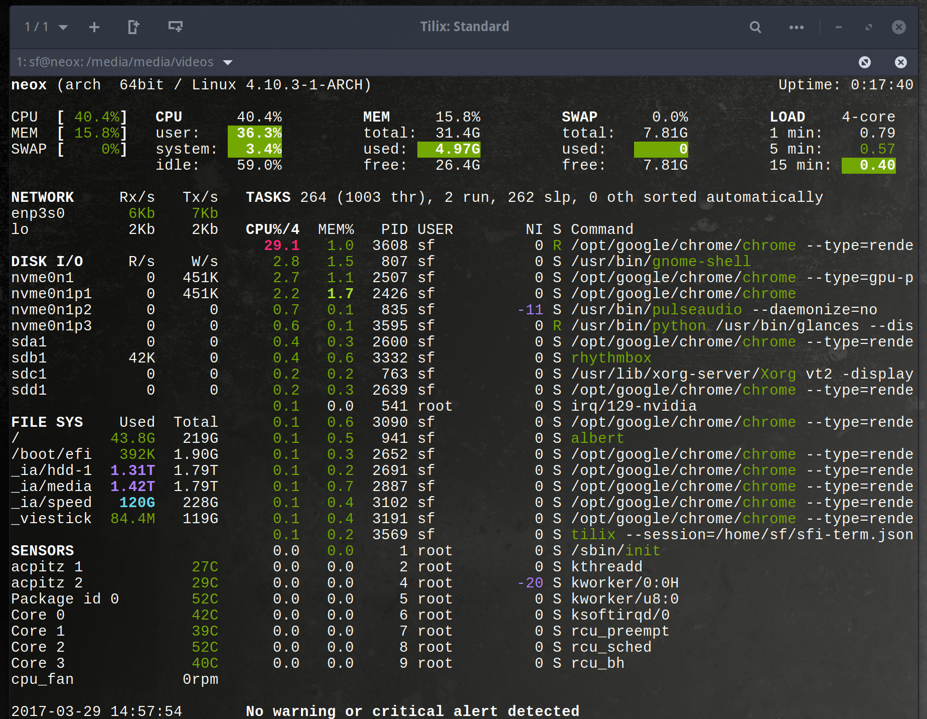Screen dimensions: 927x719
Task: Click _ia/speed used value 120G
Action: tap(137, 503)
